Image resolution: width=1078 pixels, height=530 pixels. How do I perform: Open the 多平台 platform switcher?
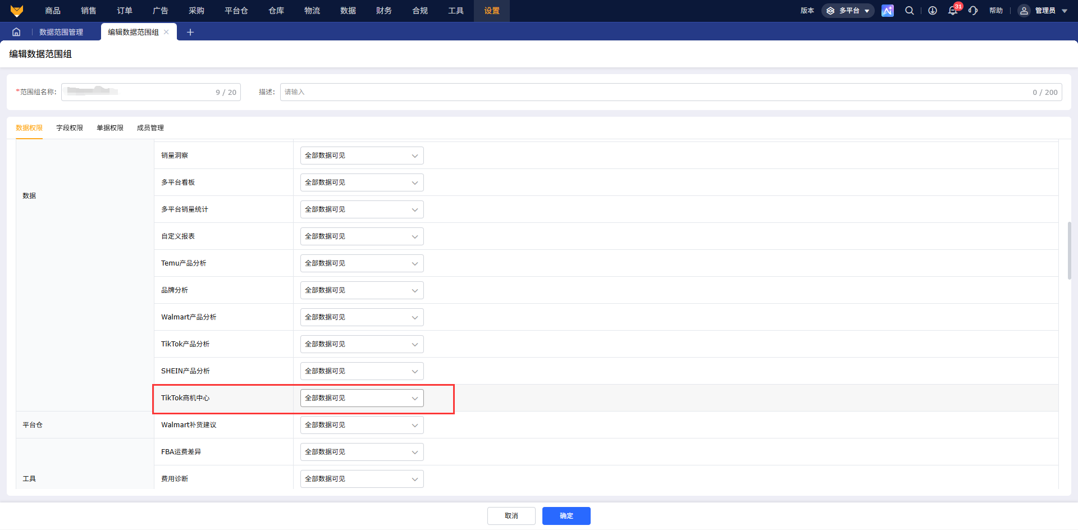coord(848,11)
